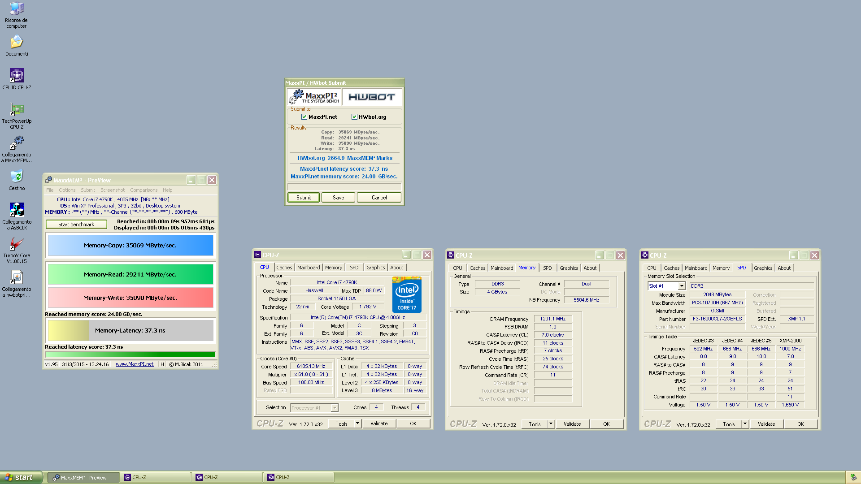The height and width of the screenshot is (484, 861).
Task: Open the Windows start button
Action: [22, 477]
